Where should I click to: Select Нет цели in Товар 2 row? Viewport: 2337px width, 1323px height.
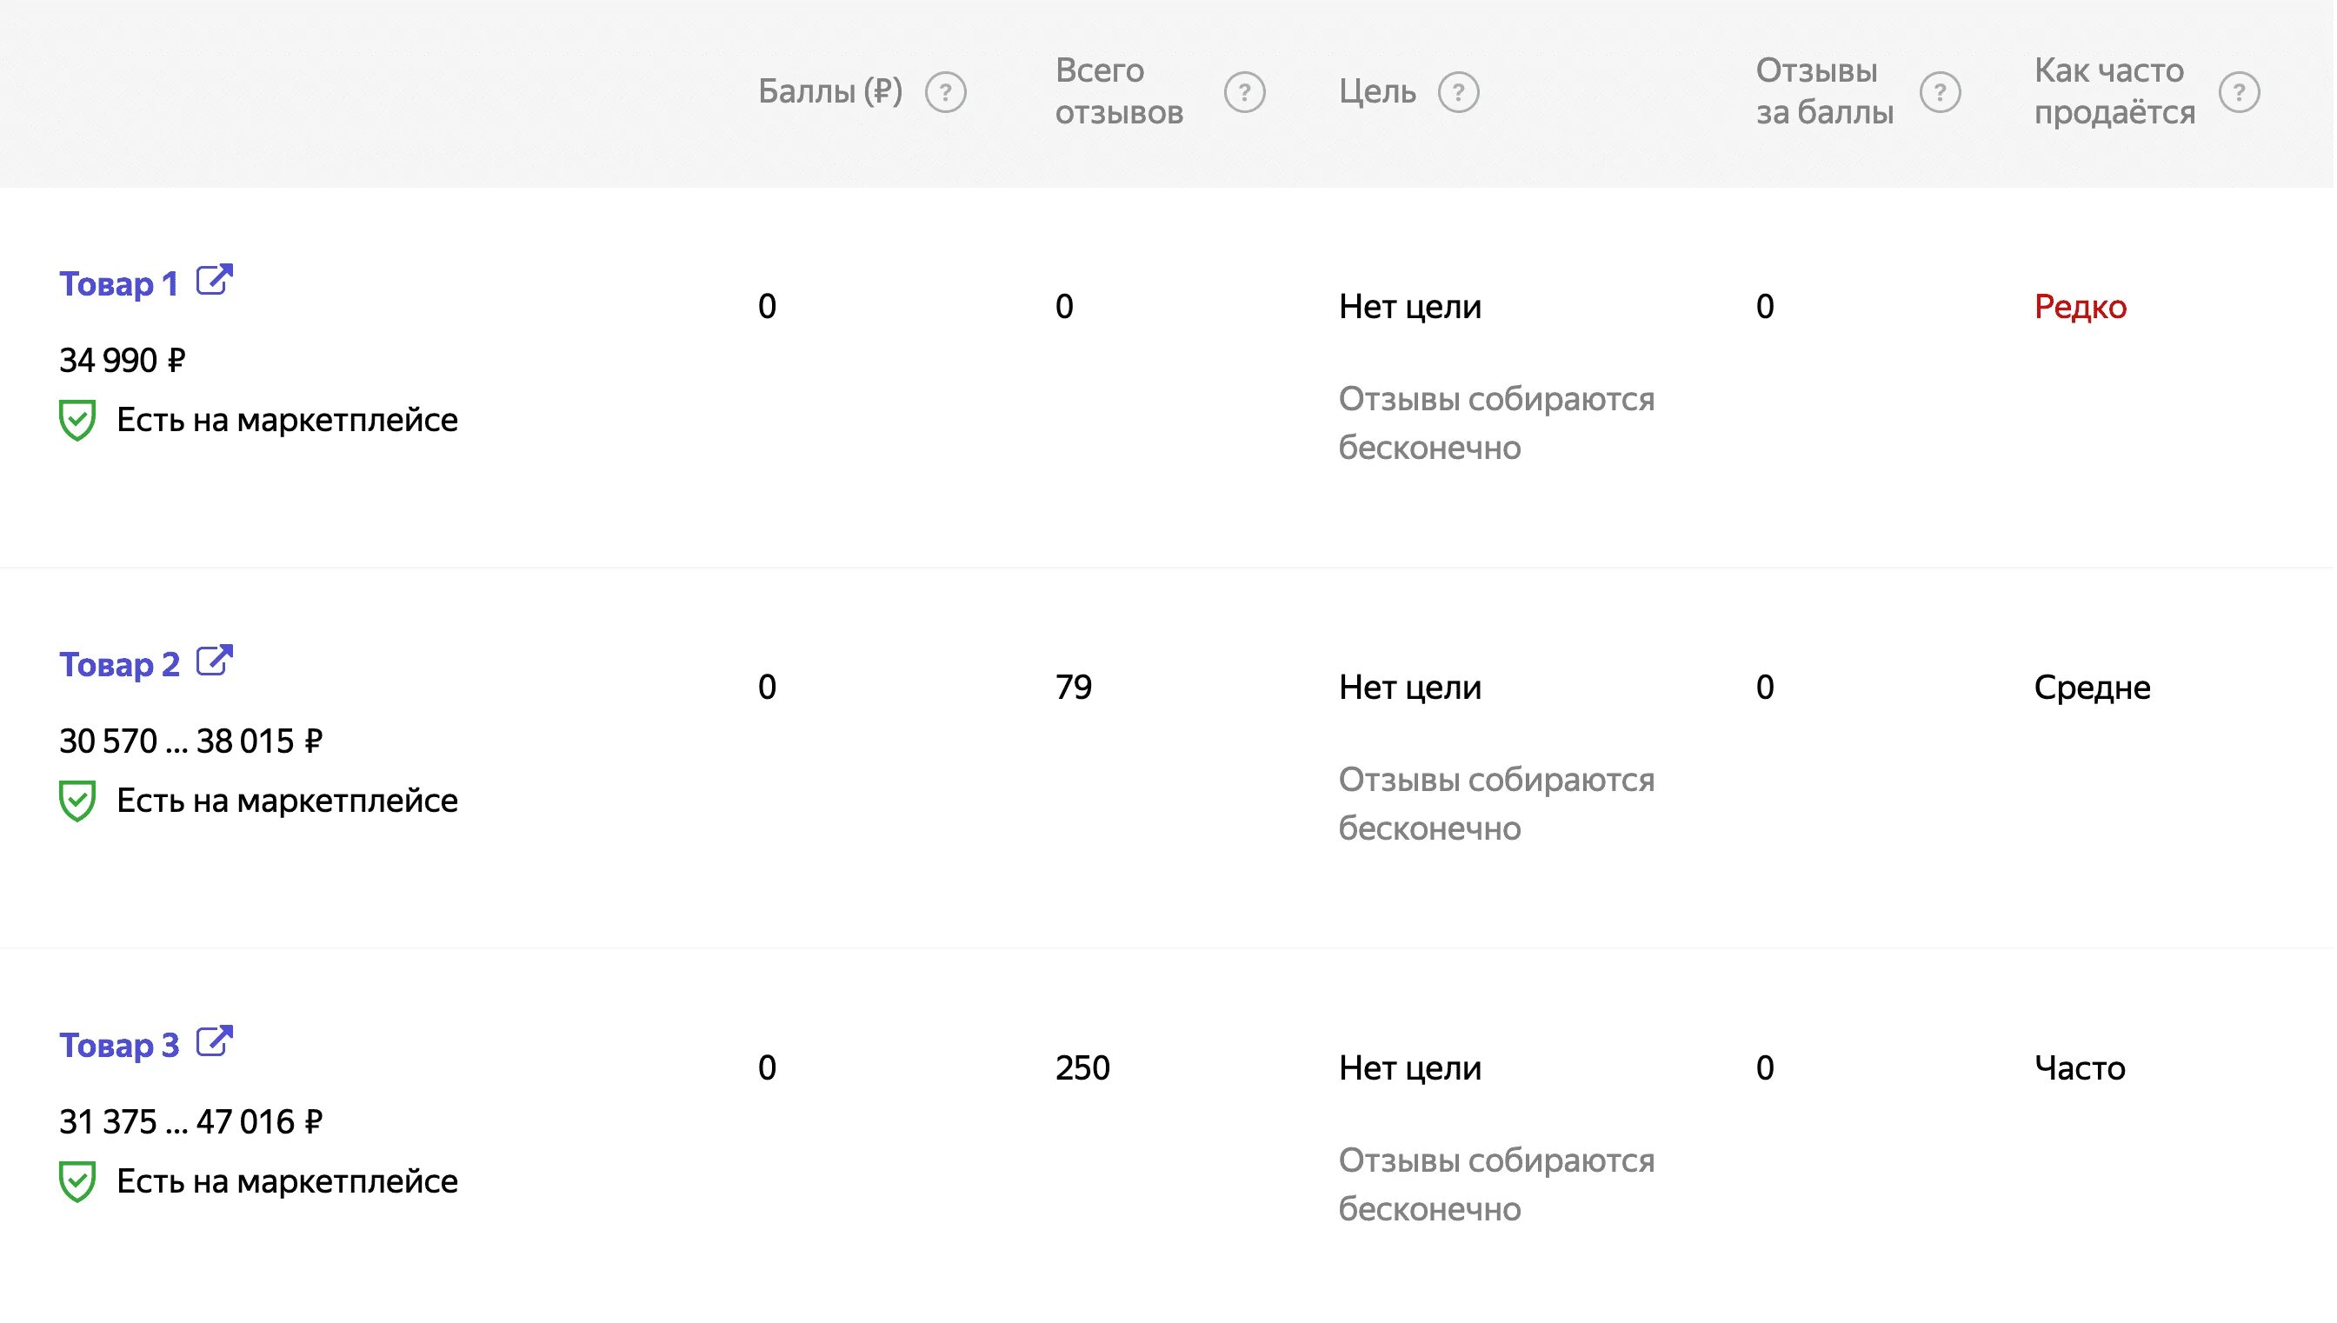coord(1409,688)
